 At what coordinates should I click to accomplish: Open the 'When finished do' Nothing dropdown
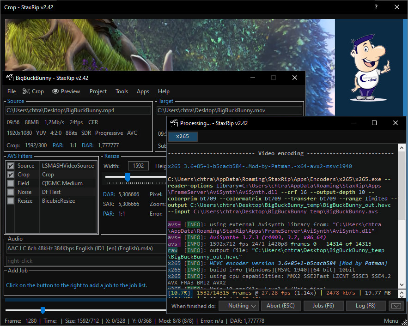click(x=238, y=306)
